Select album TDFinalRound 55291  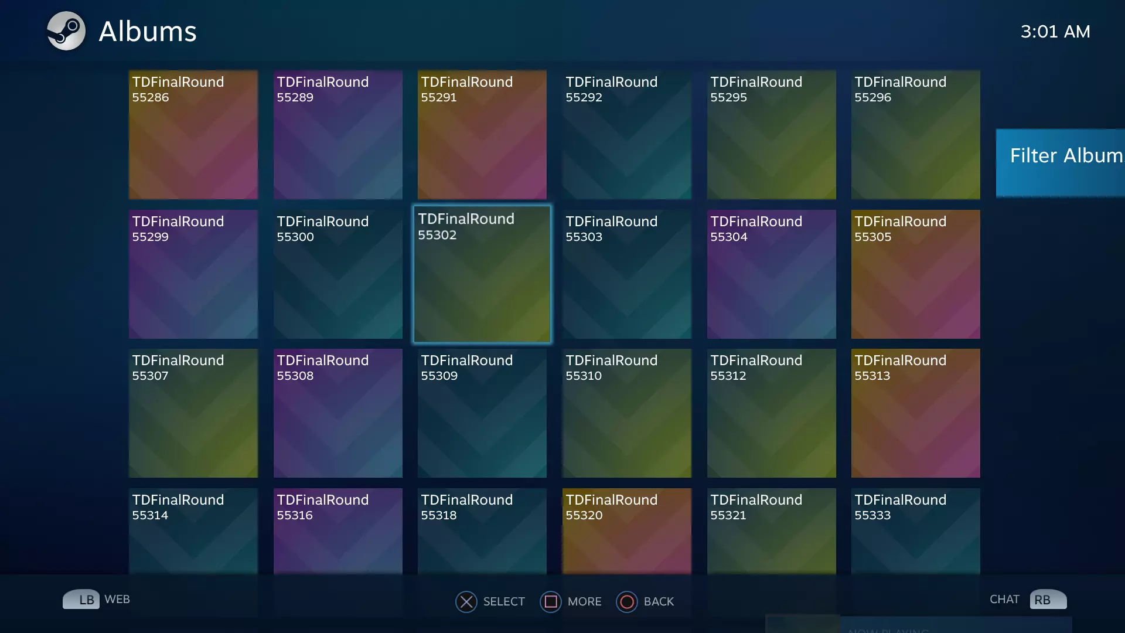(x=482, y=135)
